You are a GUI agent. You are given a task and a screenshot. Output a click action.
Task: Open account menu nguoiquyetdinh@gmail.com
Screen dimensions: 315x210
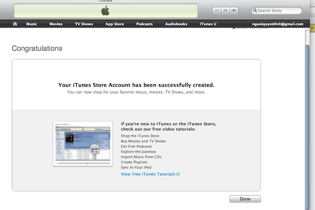[x=278, y=24]
